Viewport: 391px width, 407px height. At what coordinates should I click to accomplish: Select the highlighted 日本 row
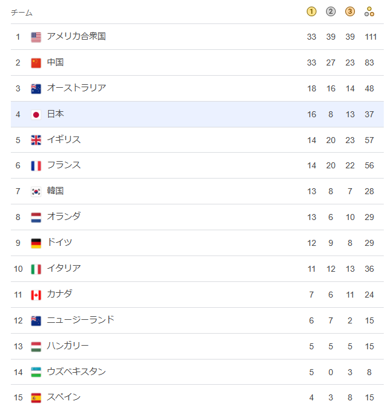(x=197, y=114)
